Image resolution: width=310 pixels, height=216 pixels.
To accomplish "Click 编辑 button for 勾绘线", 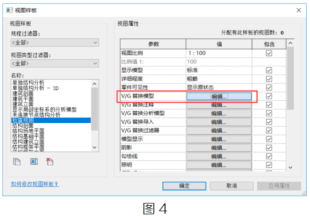I will (x=219, y=157).
